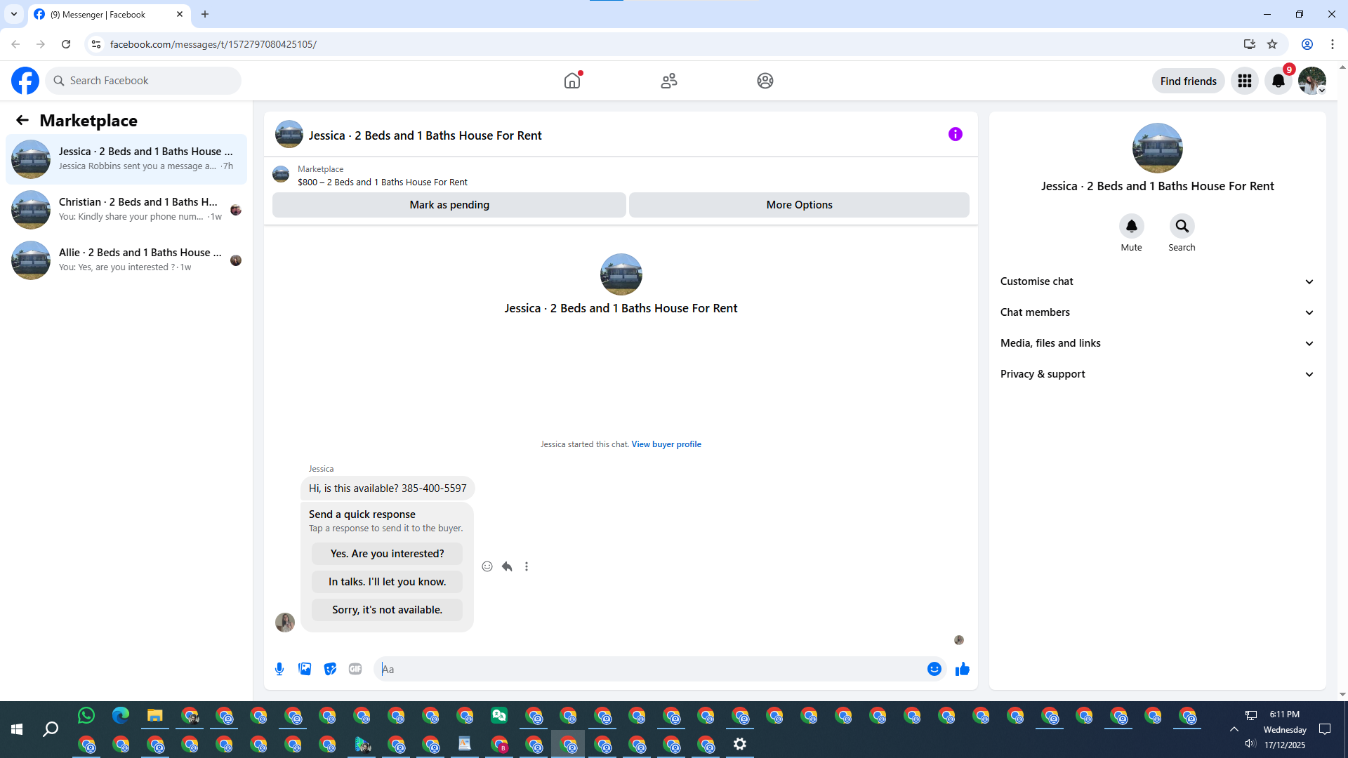Open the tab search dropdown
The image size is (1348, 758).
tap(14, 14)
